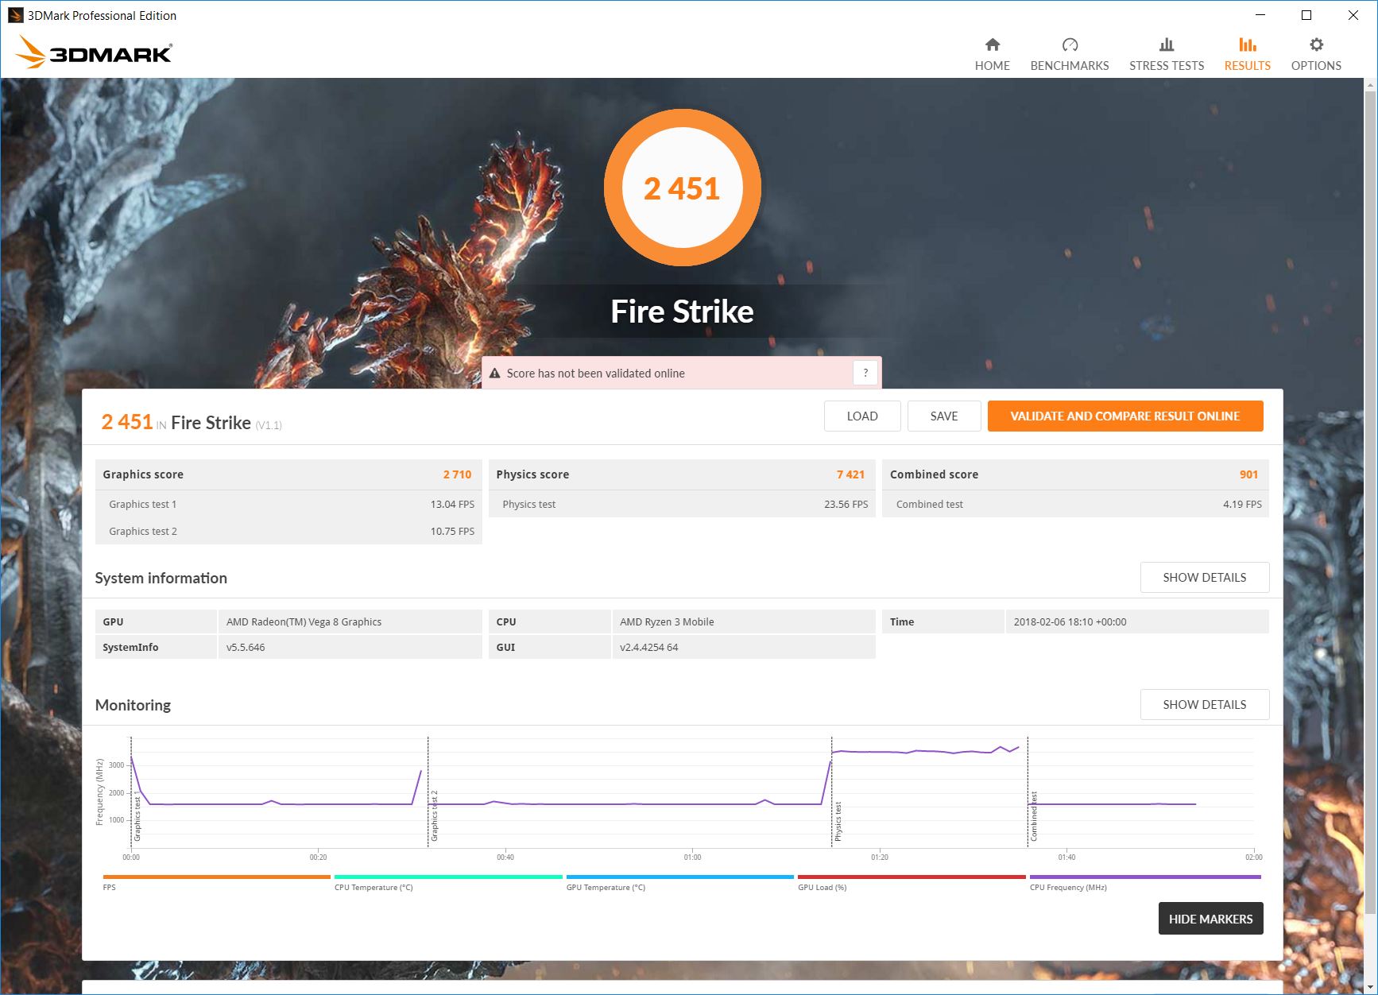
Task: Click the 3DMark logo
Action: pyautogui.click(x=94, y=52)
